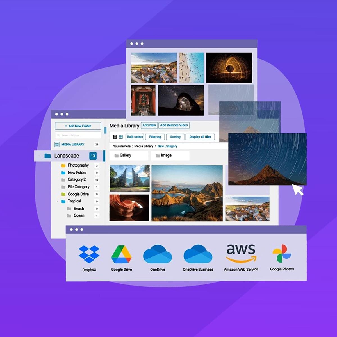Select the Ocean folder label

pyautogui.click(x=79, y=216)
